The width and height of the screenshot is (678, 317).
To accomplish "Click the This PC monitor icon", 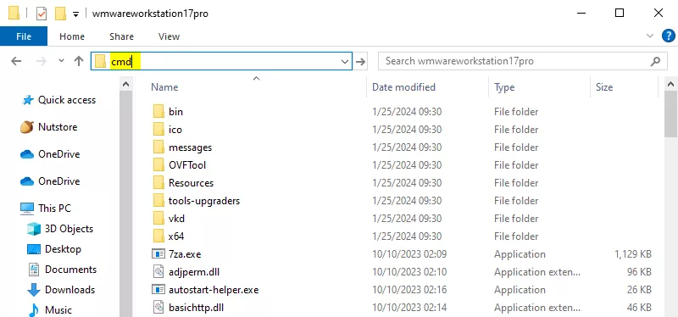I will 27,209.
